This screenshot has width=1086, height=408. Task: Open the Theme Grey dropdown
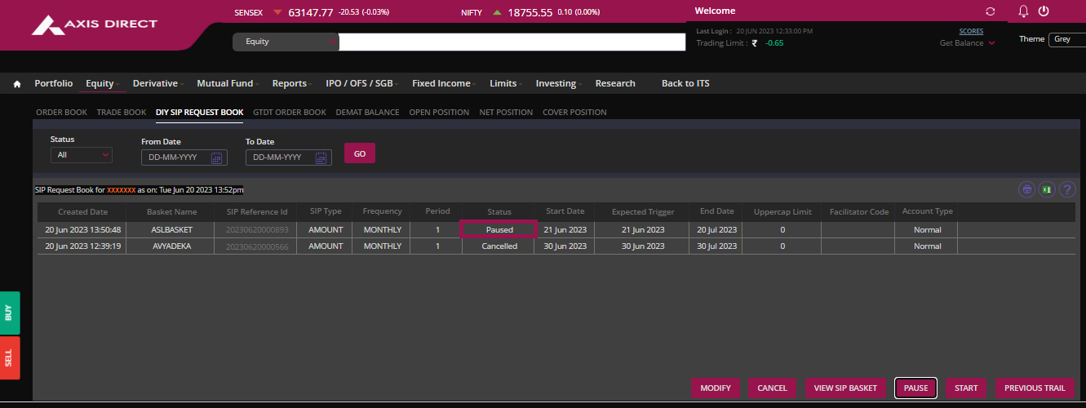[x=1066, y=39]
